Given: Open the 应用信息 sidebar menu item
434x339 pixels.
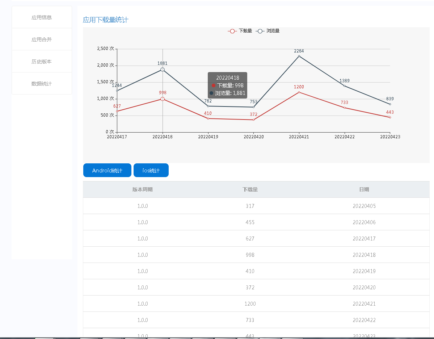Looking at the screenshot, I should click(42, 17).
